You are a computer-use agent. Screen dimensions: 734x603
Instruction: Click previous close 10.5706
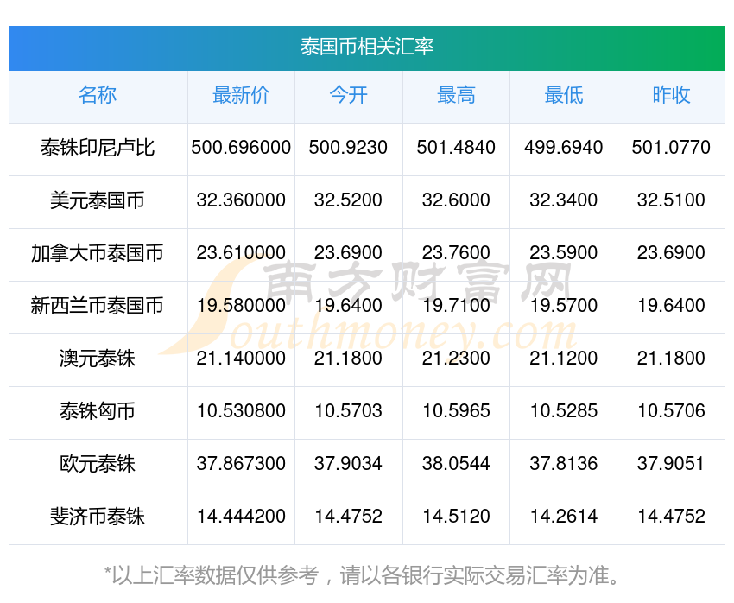671,410
